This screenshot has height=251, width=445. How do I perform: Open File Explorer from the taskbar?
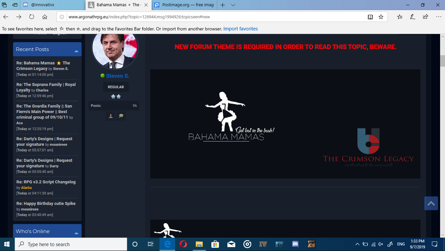(199, 244)
